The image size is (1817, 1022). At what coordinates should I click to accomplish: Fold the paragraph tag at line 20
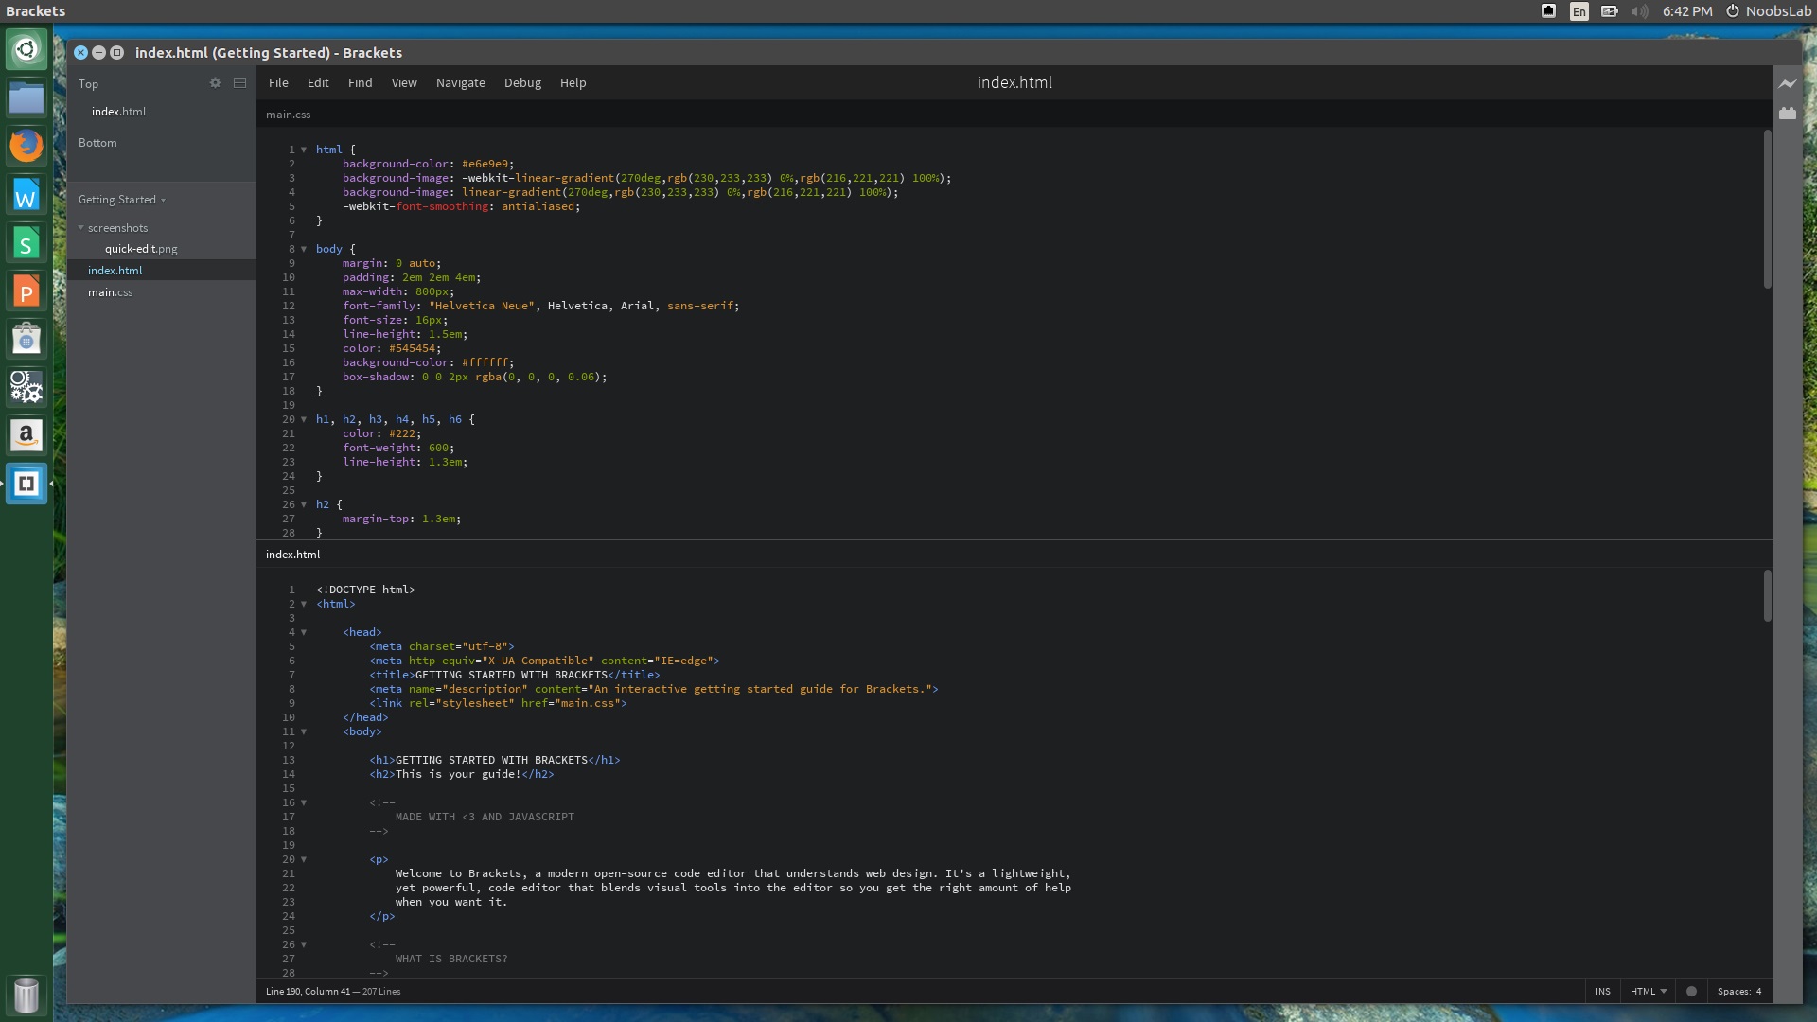click(x=304, y=859)
